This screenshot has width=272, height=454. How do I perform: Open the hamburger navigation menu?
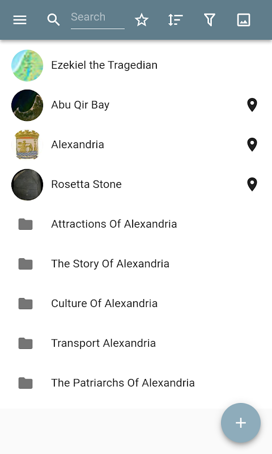click(x=20, y=20)
